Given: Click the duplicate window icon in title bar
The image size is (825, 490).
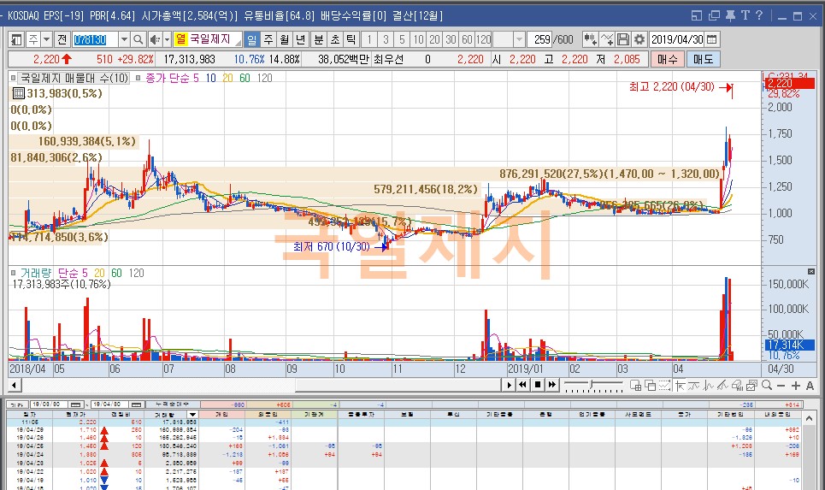Looking at the screenshot, I should point(714,15).
